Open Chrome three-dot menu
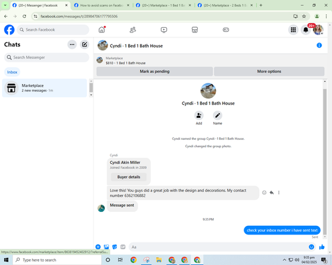The width and height of the screenshot is (332, 265). tap(326, 17)
